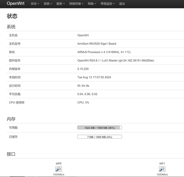Click the eth1 interface name
Image resolution: width=184 pixels, height=177 pixels.
(162, 163)
